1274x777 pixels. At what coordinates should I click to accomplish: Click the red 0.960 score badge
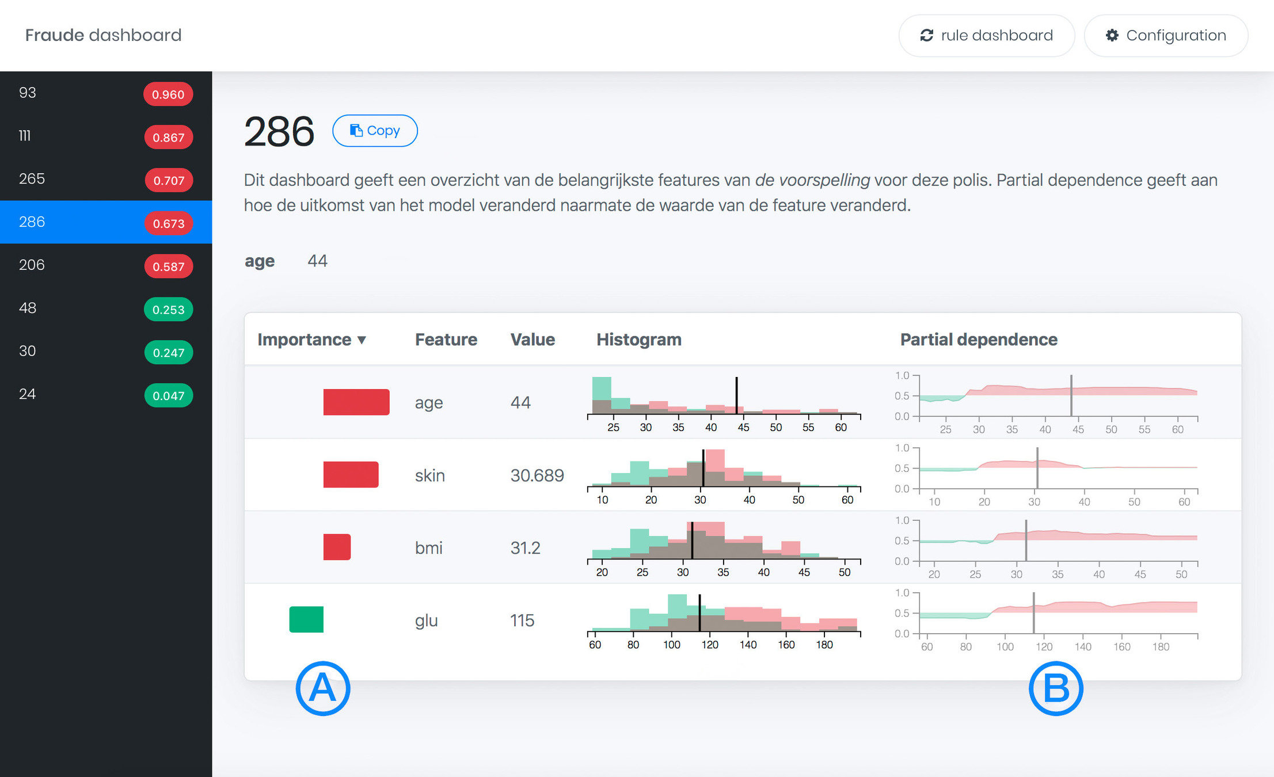(168, 94)
